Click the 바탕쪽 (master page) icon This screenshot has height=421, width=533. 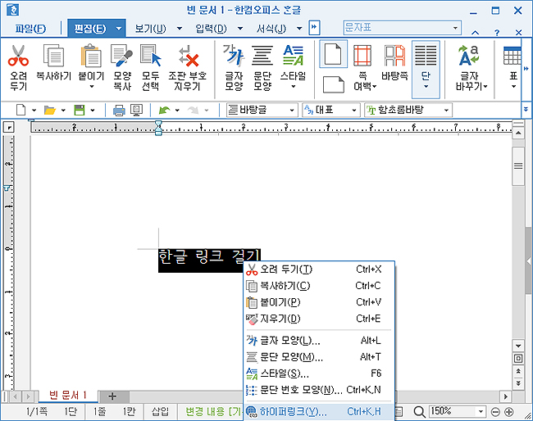pos(394,56)
